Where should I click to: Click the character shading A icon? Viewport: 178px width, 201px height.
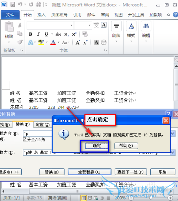click(96, 42)
